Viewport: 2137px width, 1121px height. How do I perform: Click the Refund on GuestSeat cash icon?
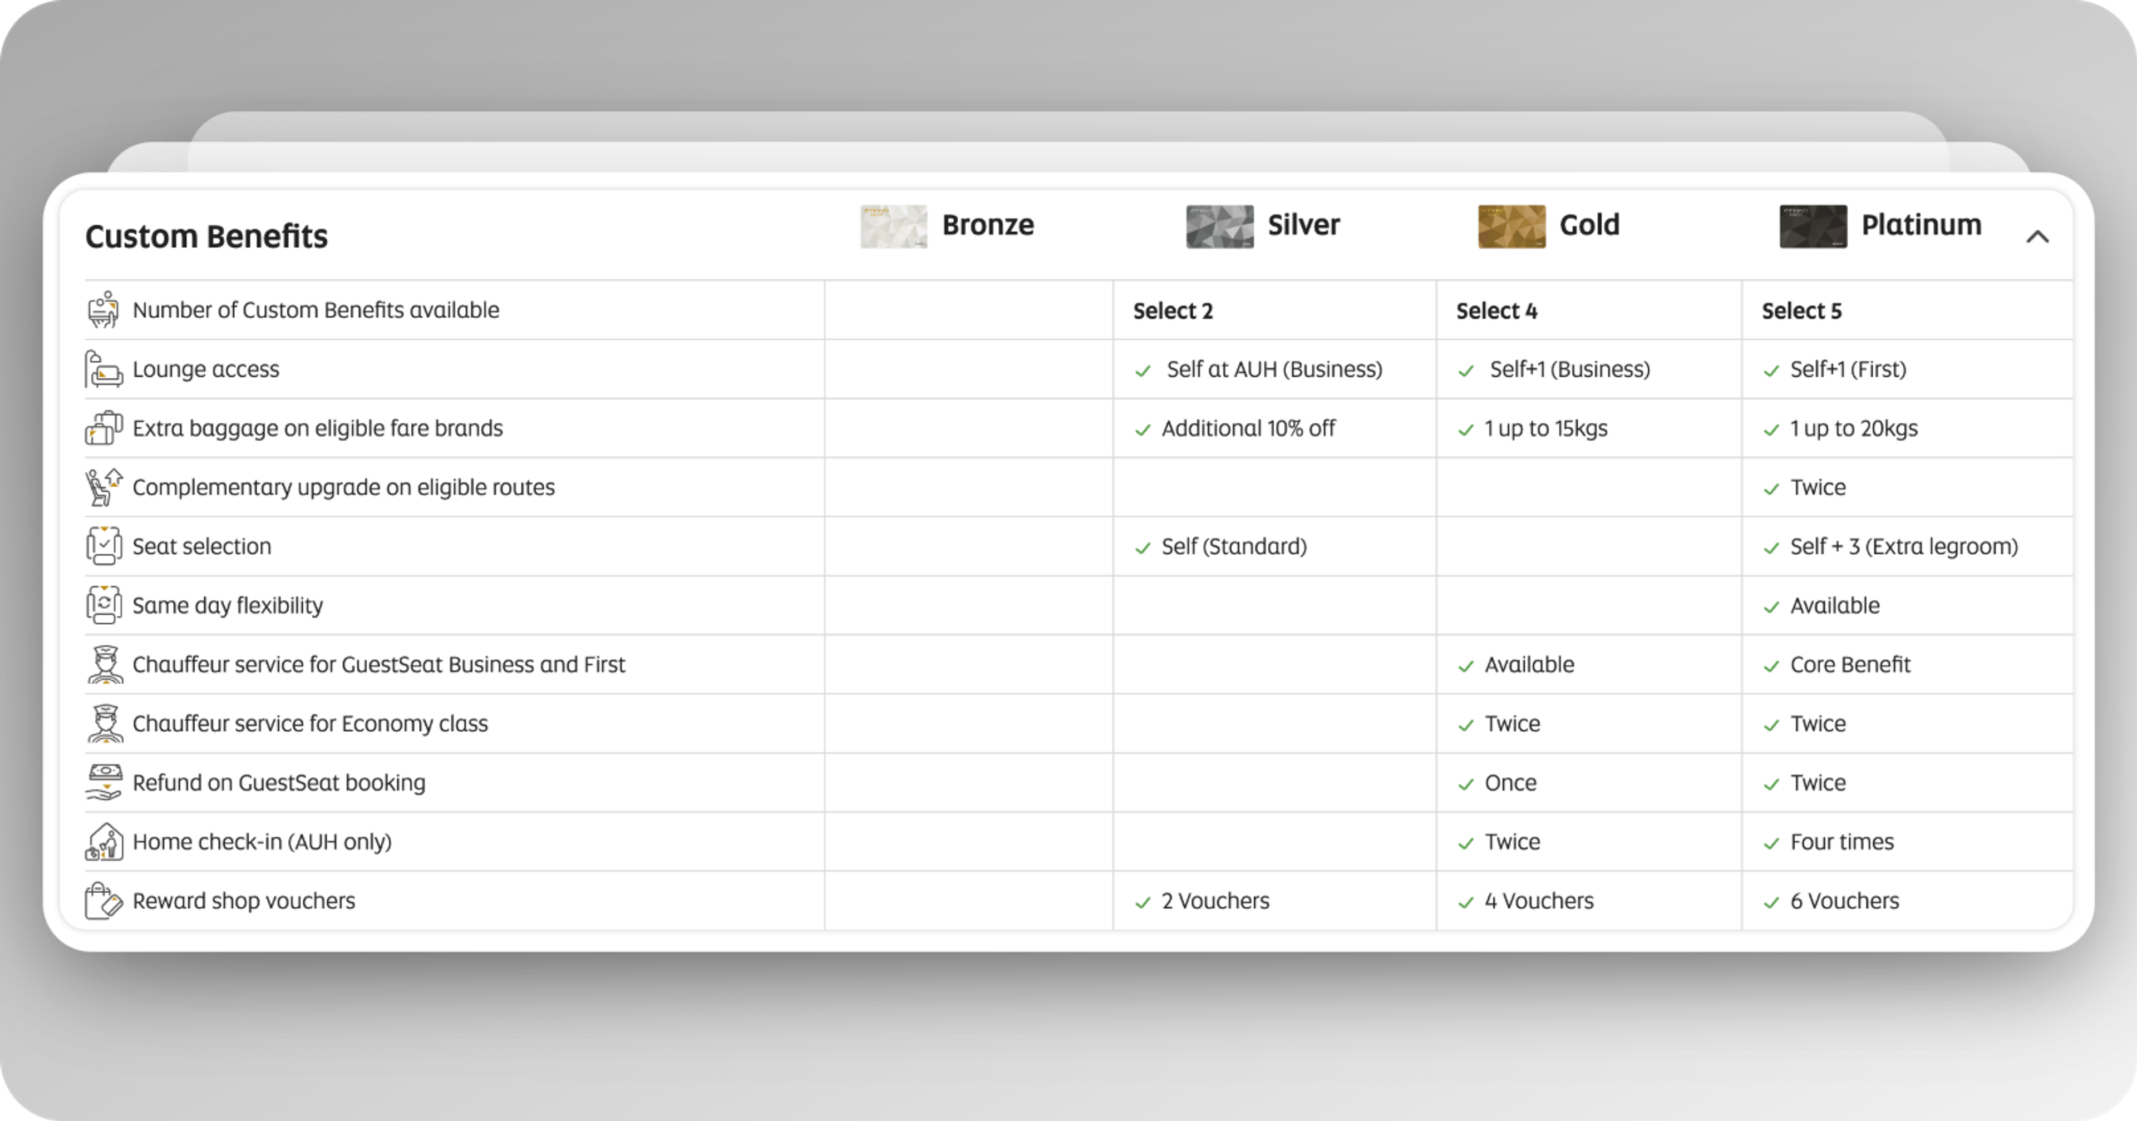pyautogui.click(x=104, y=782)
